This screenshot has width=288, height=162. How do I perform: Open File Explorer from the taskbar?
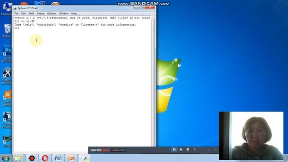pyautogui.click(x=18, y=158)
